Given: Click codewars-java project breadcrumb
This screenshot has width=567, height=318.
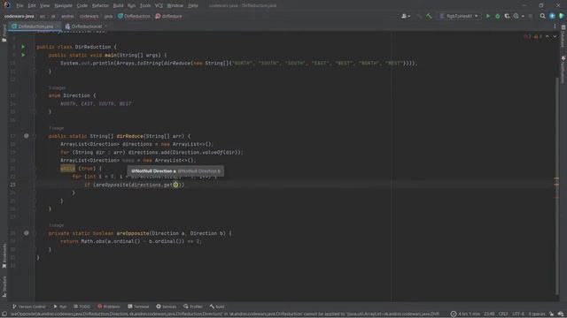Looking at the screenshot, I should click(x=19, y=16).
